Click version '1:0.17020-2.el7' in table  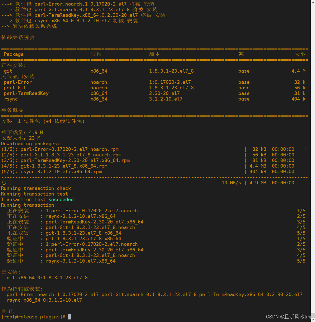(x=170, y=82)
